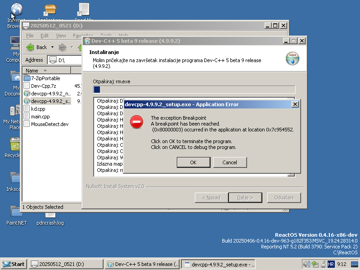The width and height of the screenshot is (360, 270).
Task: Click the 9:12 taskbar clock
Action: (342, 264)
